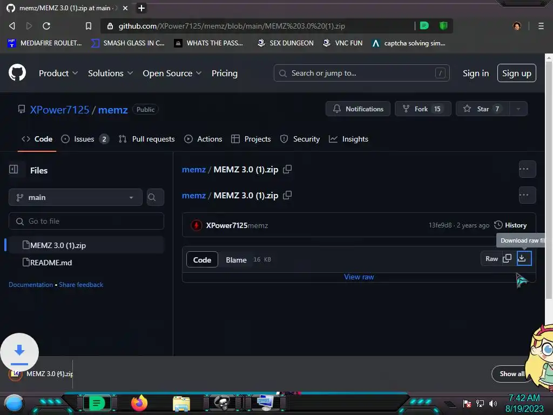Open the MEDIAFIRE ROULET... bookmark

[x=45, y=43]
